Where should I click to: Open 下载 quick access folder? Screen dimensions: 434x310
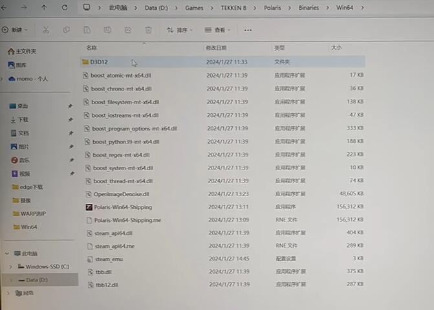point(19,119)
